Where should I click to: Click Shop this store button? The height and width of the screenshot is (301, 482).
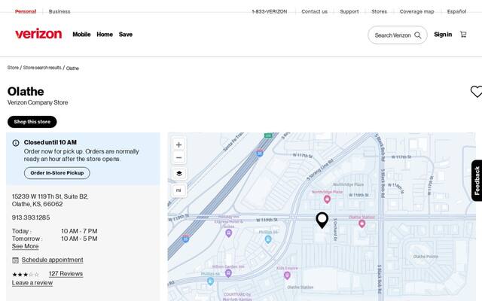32,122
